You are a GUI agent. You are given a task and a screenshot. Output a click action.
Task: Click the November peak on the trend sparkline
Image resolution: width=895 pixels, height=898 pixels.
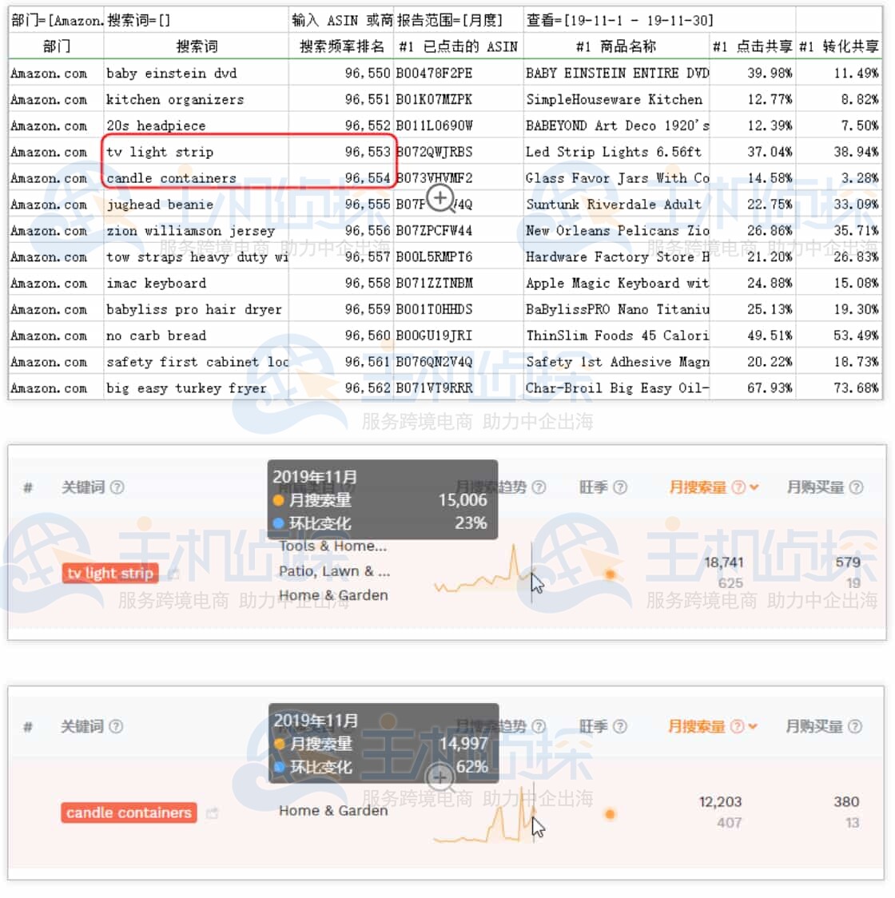(x=515, y=550)
